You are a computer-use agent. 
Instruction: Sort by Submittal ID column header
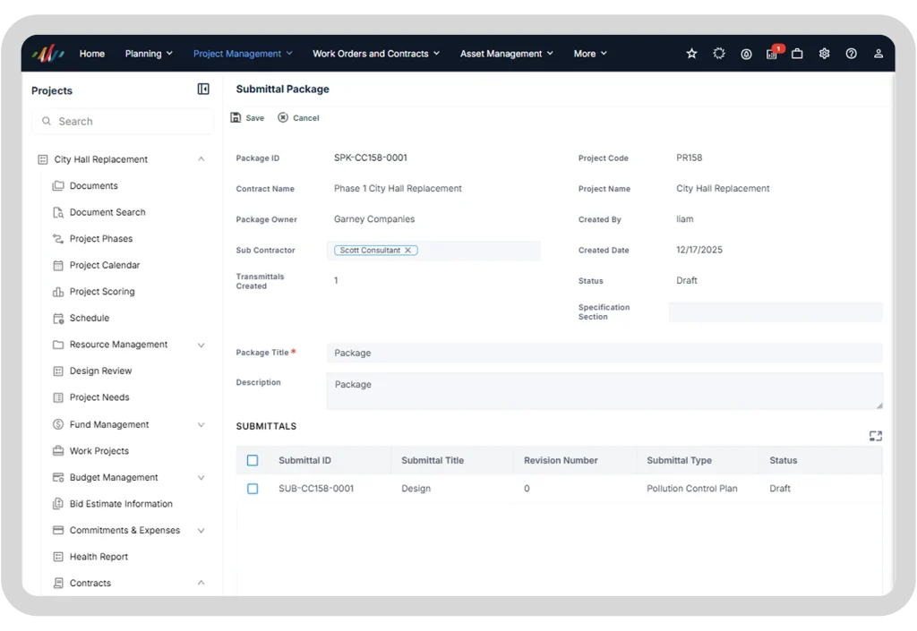tap(304, 460)
